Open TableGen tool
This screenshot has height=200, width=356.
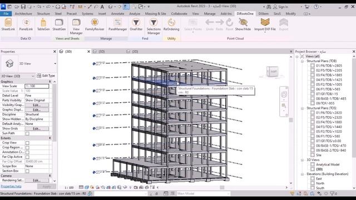point(43,24)
